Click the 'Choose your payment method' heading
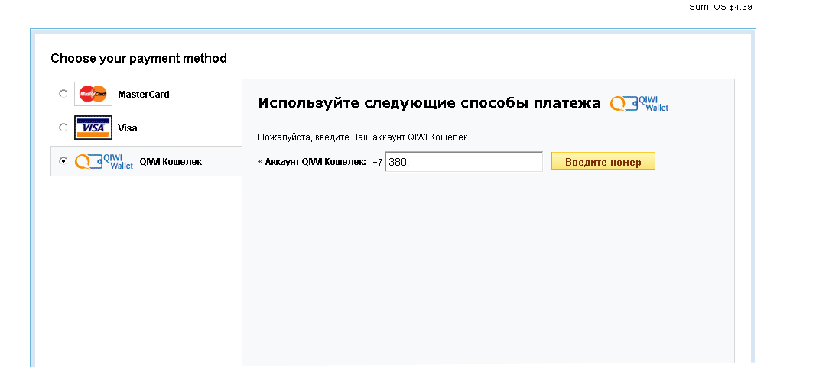This screenshot has height=368, width=819. [x=139, y=58]
